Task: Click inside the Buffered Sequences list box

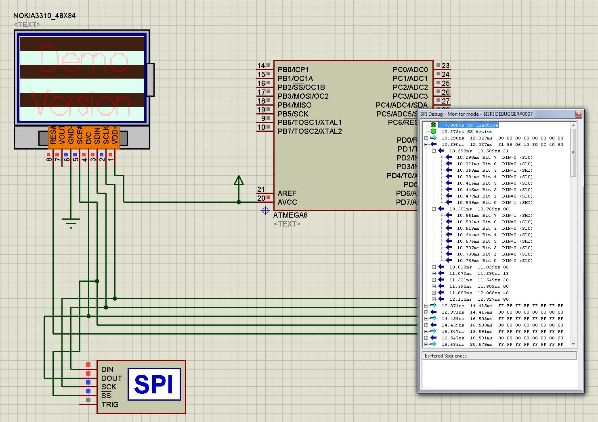Action: [499, 374]
